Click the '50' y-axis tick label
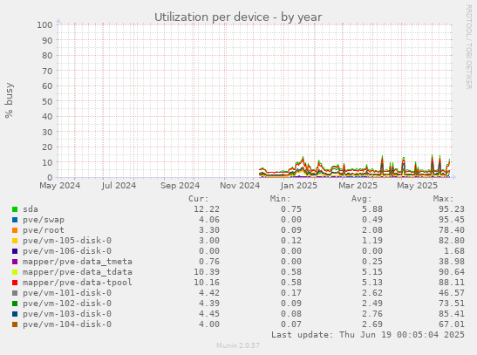477x355 pixels. click(x=47, y=101)
